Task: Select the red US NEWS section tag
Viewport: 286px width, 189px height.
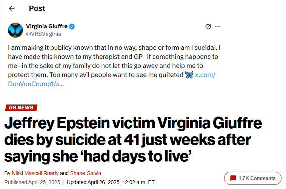Action: click(22, 108)
